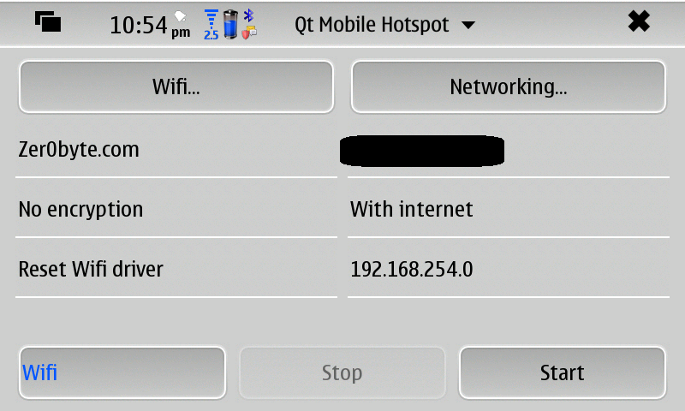Tap the 2.5G signal strength icon
The width and height of the screenshot is (685, 411).
211,25
